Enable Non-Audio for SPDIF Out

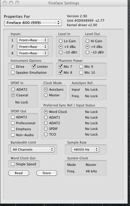13,135
